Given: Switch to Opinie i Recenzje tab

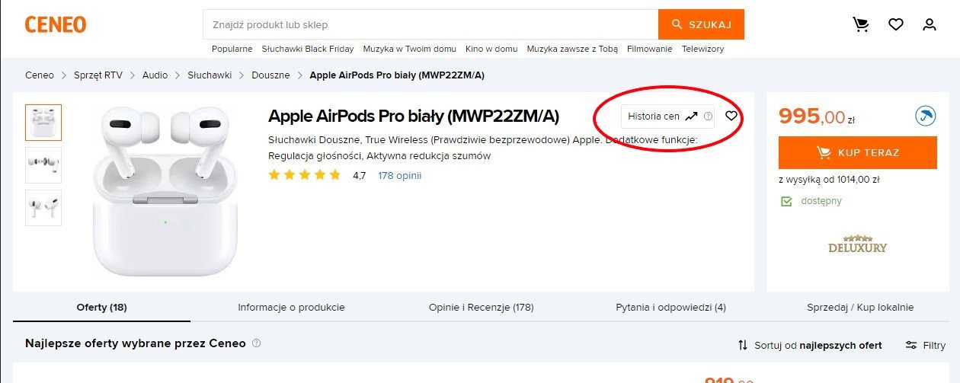Looking at the screenshot, I should 481,308.
